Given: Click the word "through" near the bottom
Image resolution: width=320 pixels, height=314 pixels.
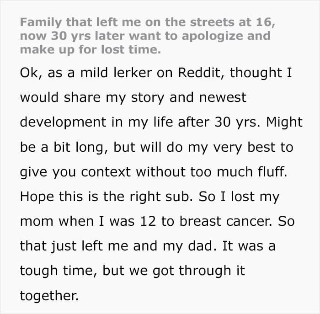Looking at the screenshot, I should (x=205, y=271).
